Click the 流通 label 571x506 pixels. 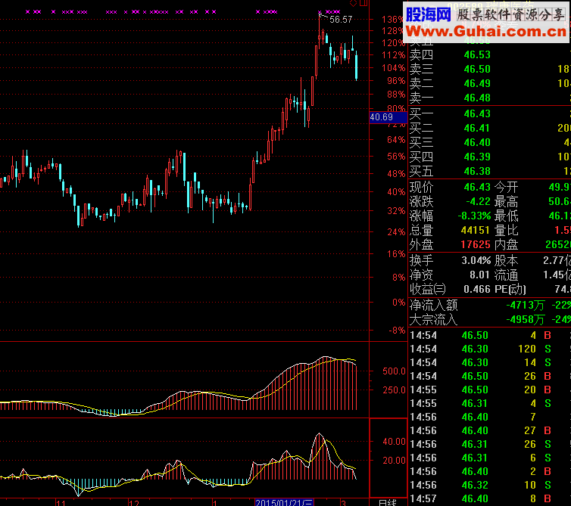click(506, 275)
